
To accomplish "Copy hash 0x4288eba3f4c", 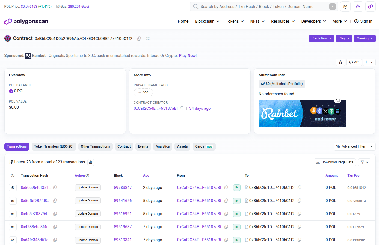I will point(55,227).
